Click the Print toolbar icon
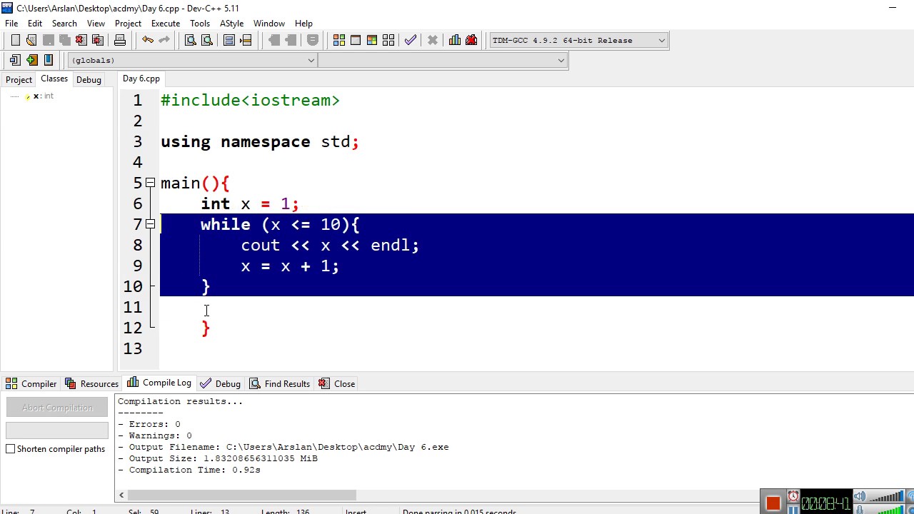 120,41
